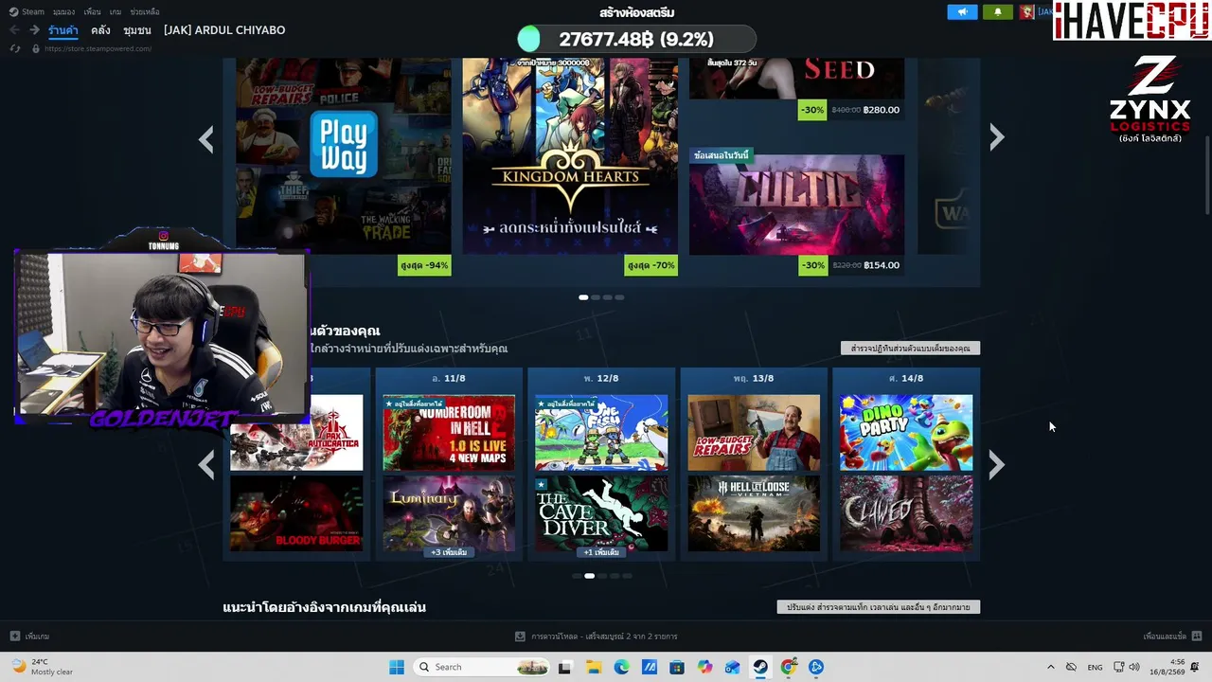The height and width of the screenshot is (682, 1212).
Task: Open เพื่อนและแช็ต (Friends & Chat)
Action: click(x=1172, y=637)
